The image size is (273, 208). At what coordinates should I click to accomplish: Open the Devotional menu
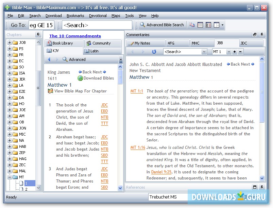point(98,15)
